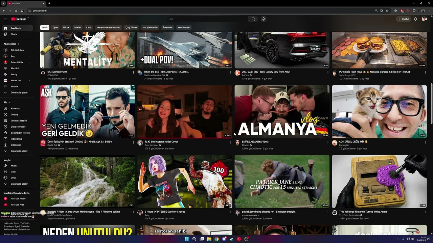Select the Son yüklenenler filter chip
This screenshot has height=243, width=433.
point(150,27)
